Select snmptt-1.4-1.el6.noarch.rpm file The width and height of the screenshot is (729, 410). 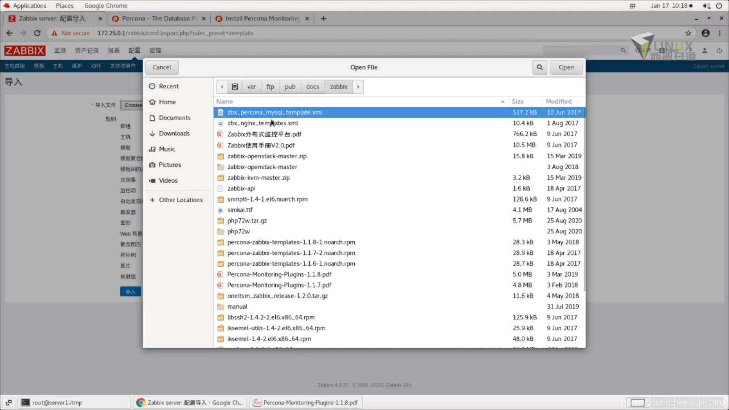tap(399, 199)
